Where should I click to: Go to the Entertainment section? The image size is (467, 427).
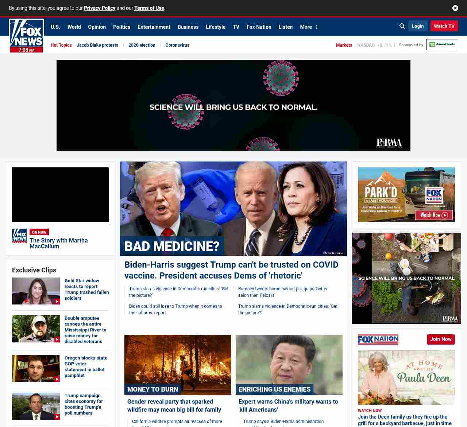tap(154, 27)
